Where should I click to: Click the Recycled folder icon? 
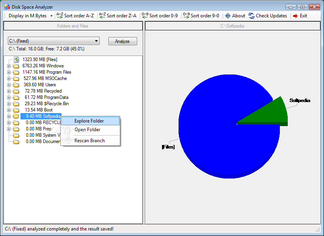(16, 91)
